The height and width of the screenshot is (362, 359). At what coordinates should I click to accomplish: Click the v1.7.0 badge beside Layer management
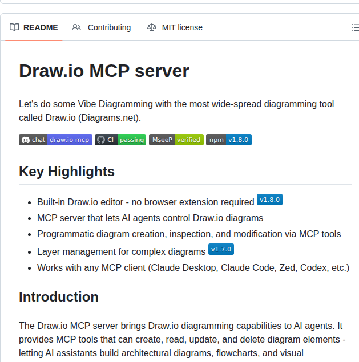(221, 249)
